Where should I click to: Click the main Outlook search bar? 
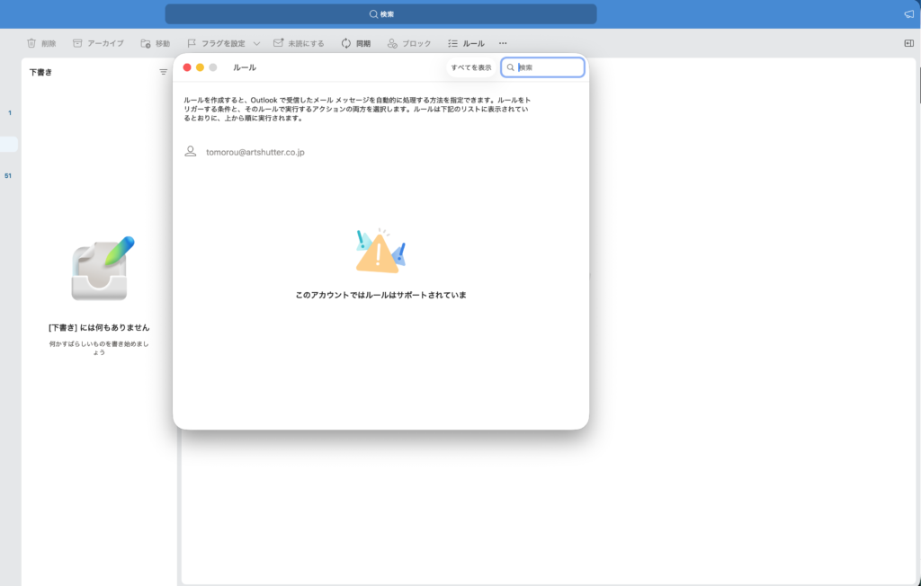(380, 14)
